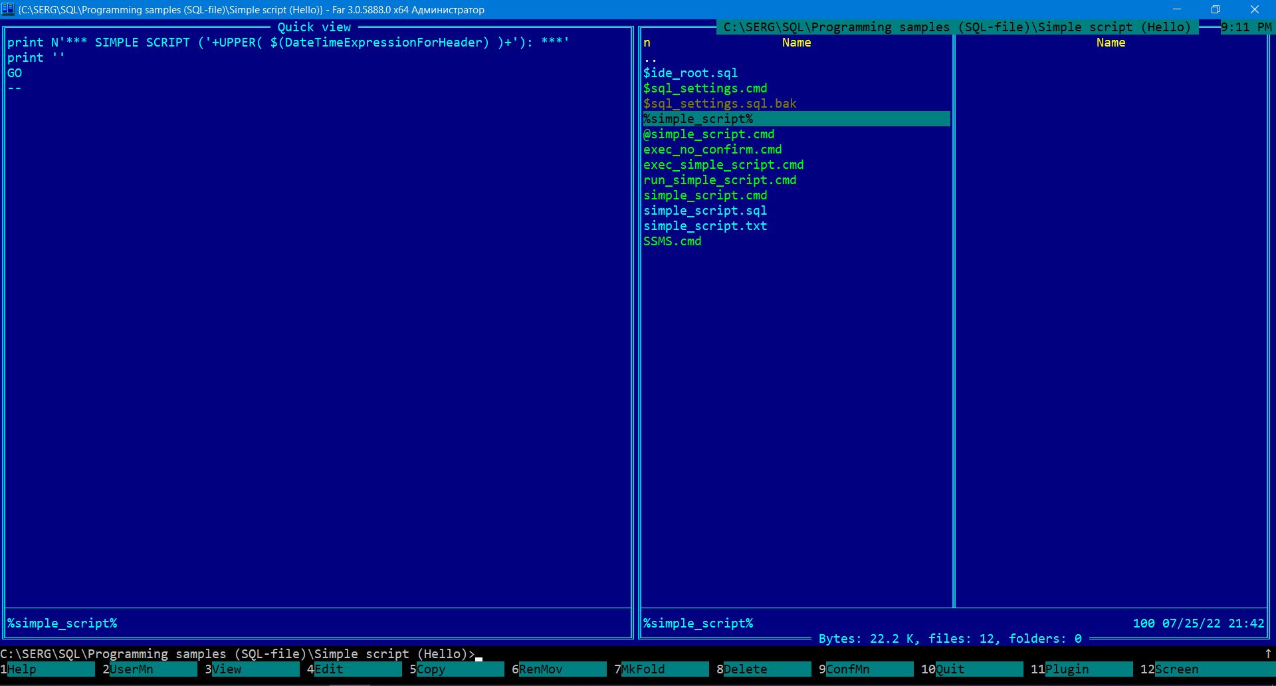Click the file date 07/25/22 21:42 in status line
The image size is (1276, 686).
coord(1213,624)
